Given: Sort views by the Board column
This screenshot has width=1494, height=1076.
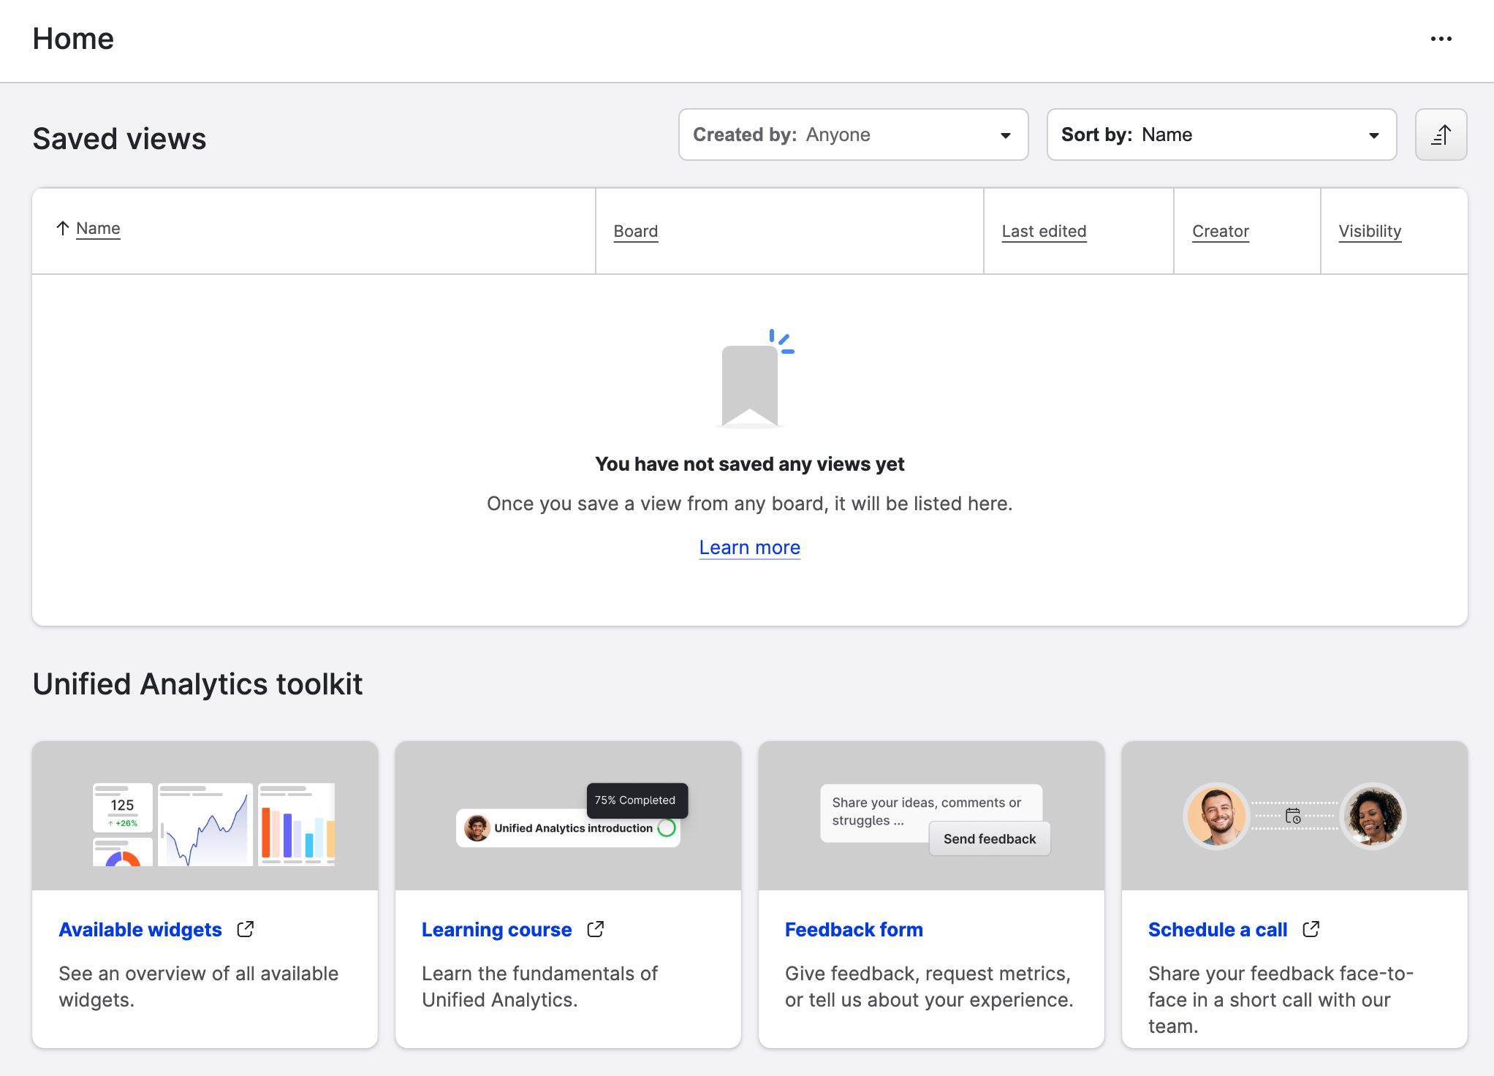Looking at the screenshot, I should point(635,231).
